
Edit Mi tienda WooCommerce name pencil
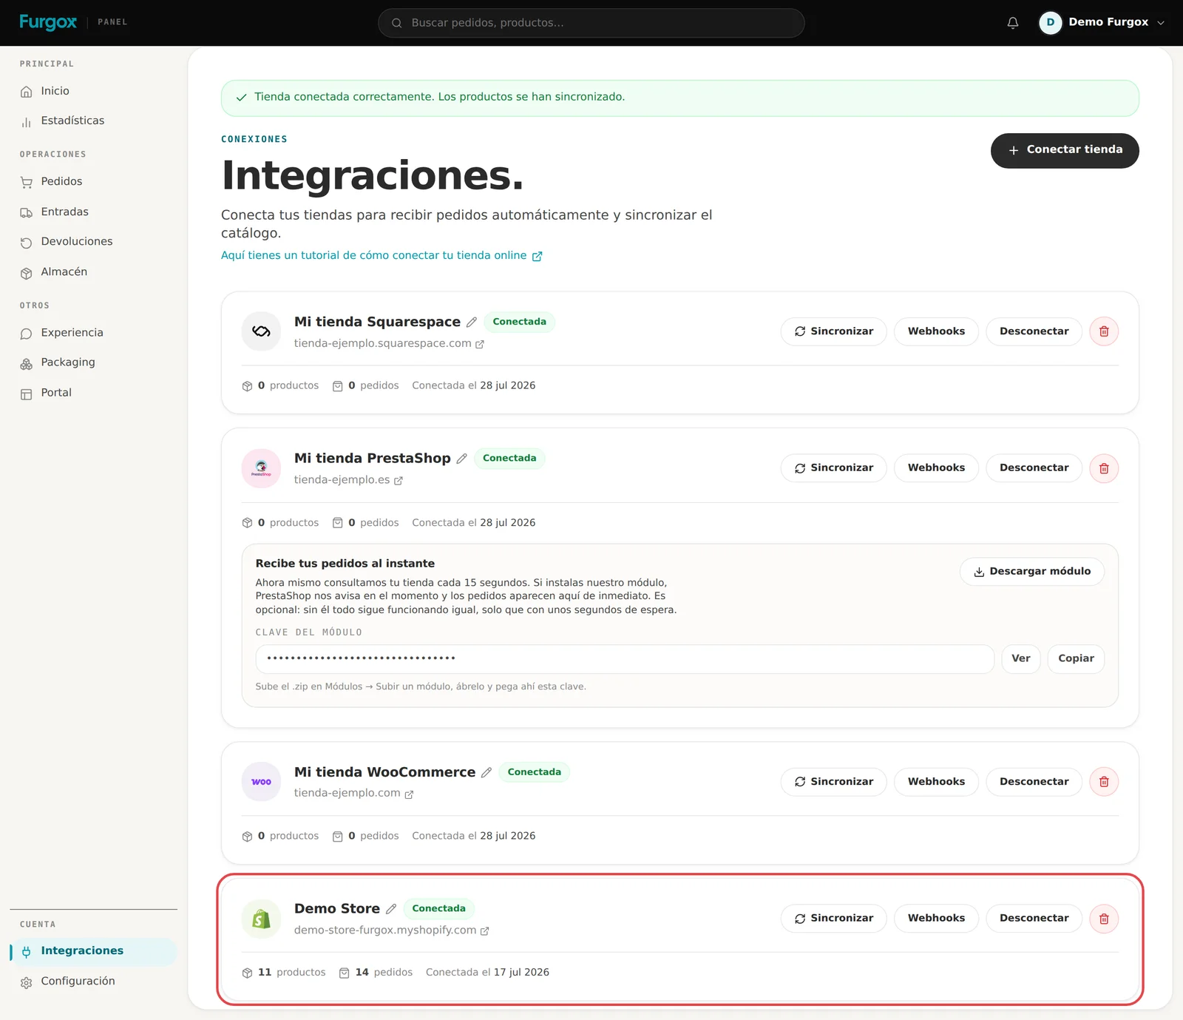pos(487,772)
